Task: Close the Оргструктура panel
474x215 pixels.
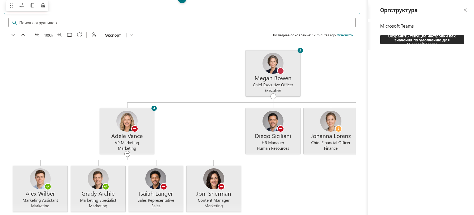Action: (465, 10)
